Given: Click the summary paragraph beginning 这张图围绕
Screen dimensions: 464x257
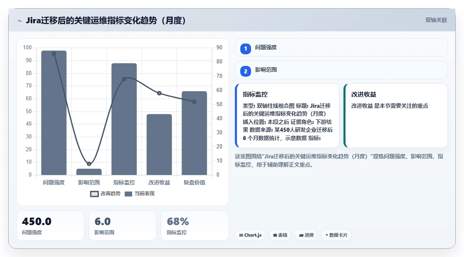Looking at the screenshot, I should [x=339, y=160].
